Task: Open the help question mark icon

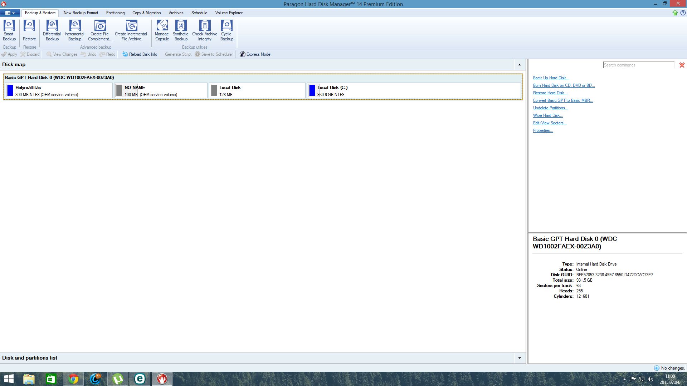Action: [x=683, y=13]
